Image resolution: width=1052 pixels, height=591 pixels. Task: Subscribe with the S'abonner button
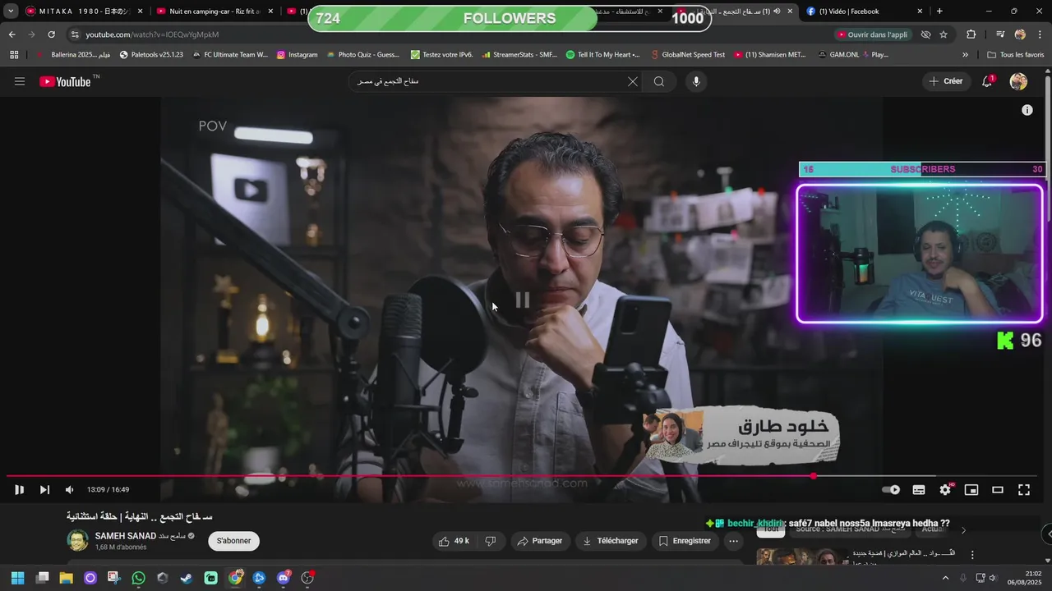coord(234,541)
